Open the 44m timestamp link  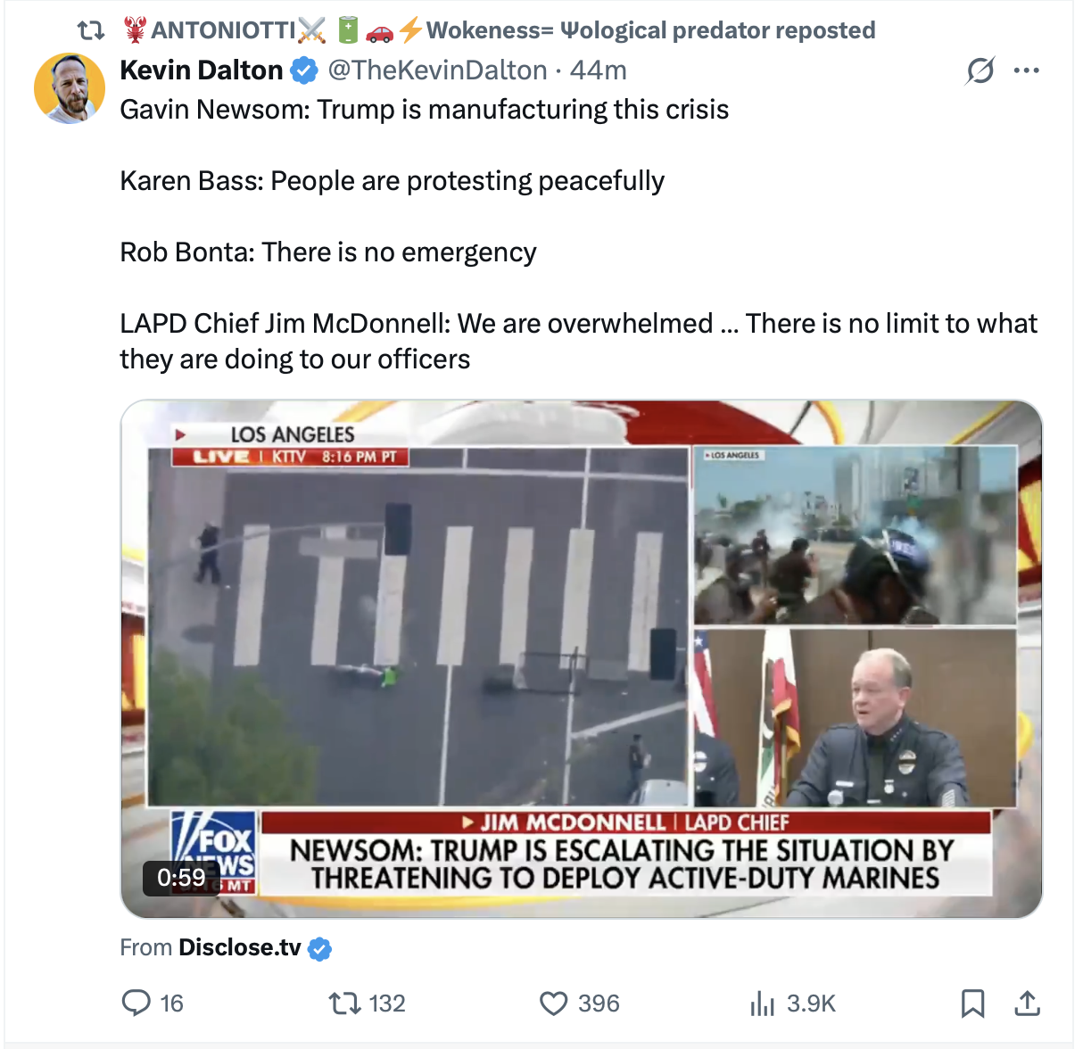click(599, 70)
